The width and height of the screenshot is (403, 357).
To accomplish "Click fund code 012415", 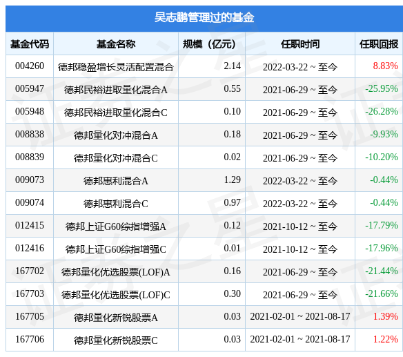I will [x=30, y=226].
